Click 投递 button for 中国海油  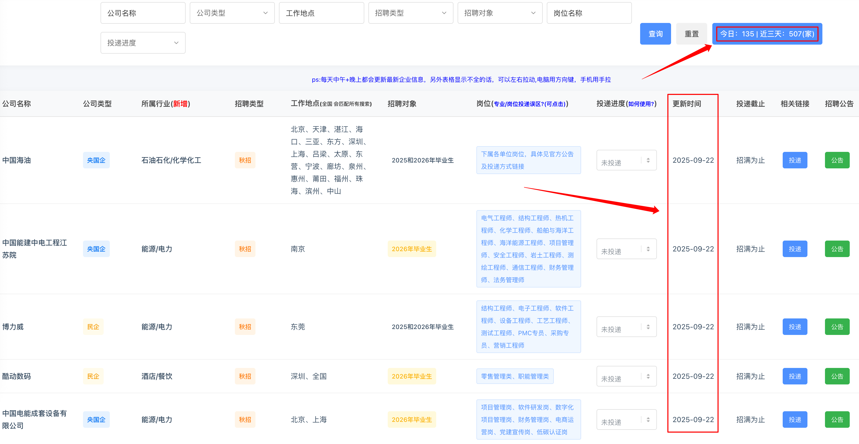tap(795, 160)
